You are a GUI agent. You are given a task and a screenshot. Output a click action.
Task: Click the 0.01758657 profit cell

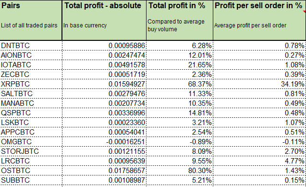104,170
